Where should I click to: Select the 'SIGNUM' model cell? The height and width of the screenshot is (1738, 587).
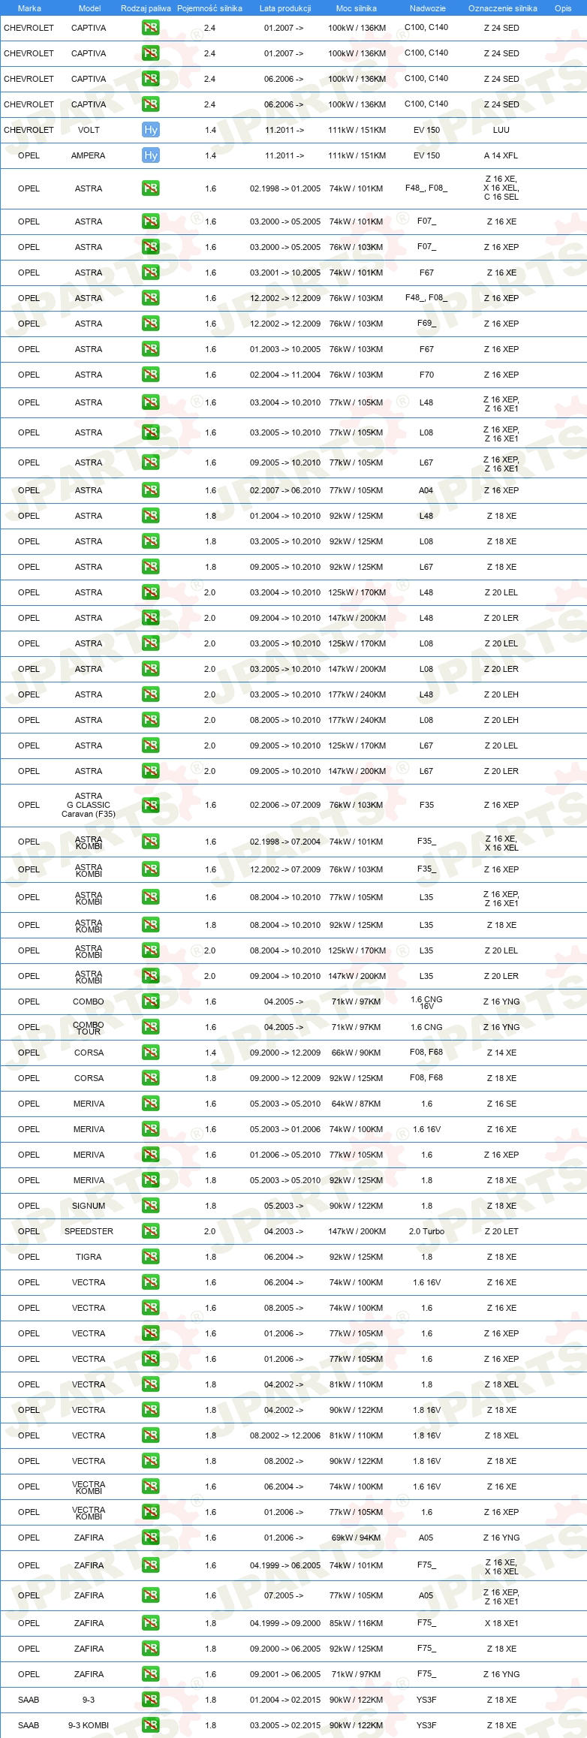89,1206
